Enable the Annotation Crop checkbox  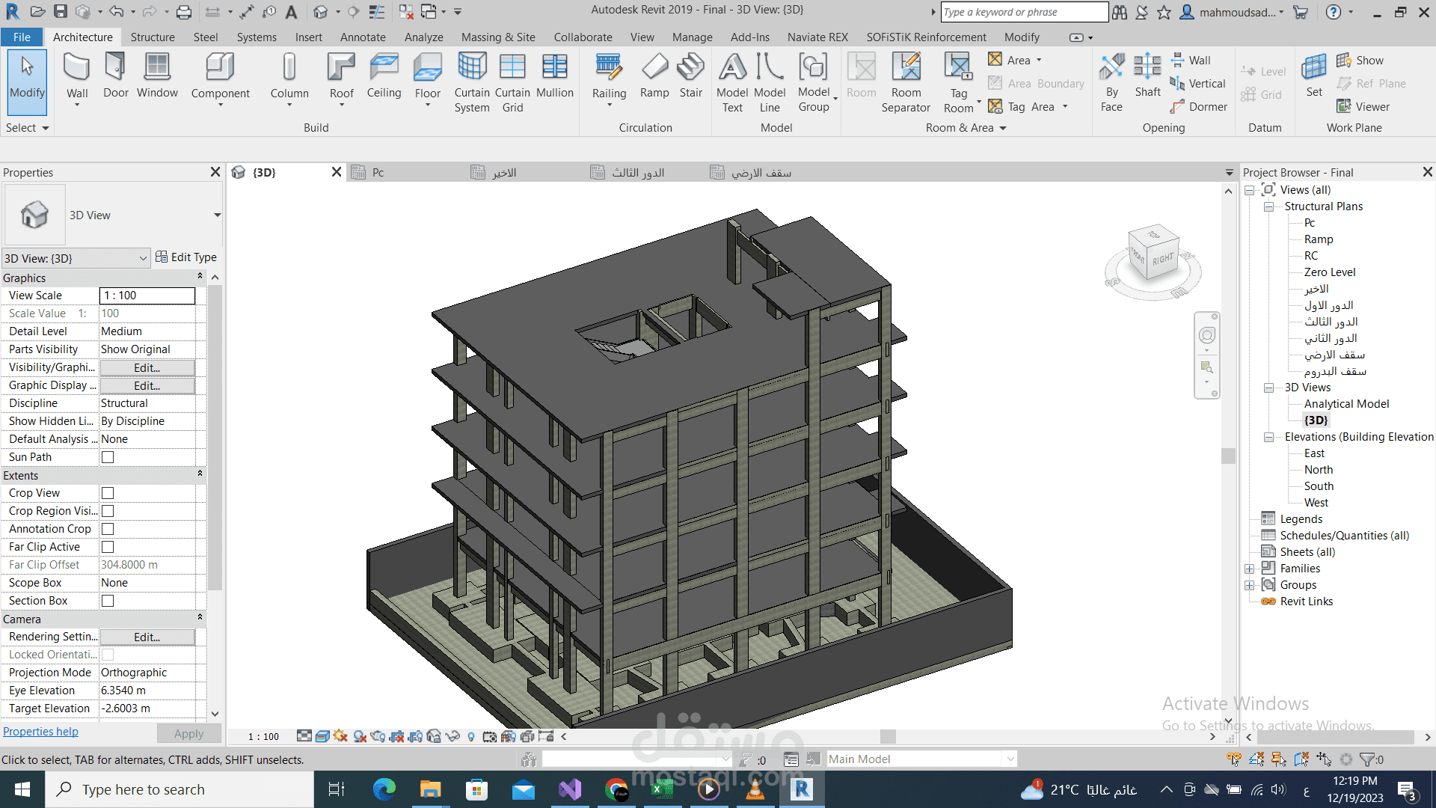[108, 529]
